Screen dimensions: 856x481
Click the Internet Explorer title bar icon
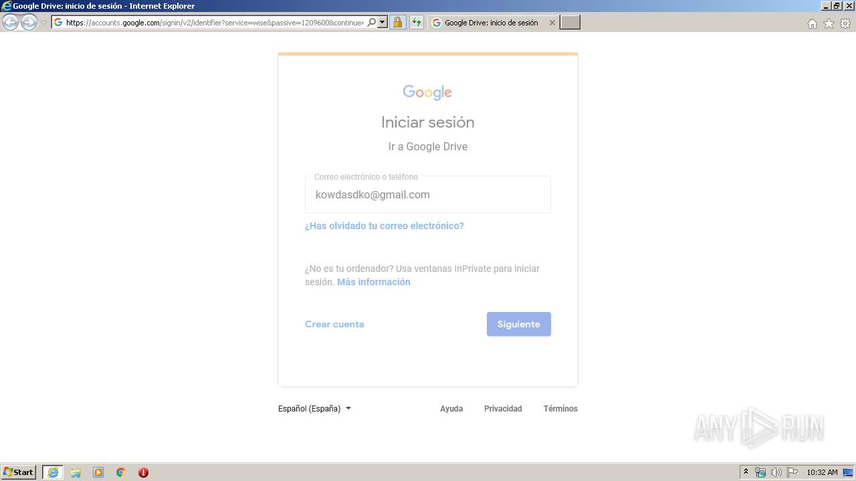point(7,6)
